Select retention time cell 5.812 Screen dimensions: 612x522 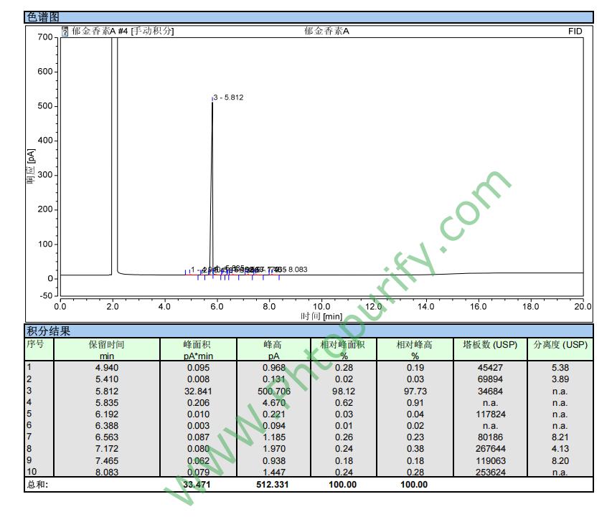[106, 391]
